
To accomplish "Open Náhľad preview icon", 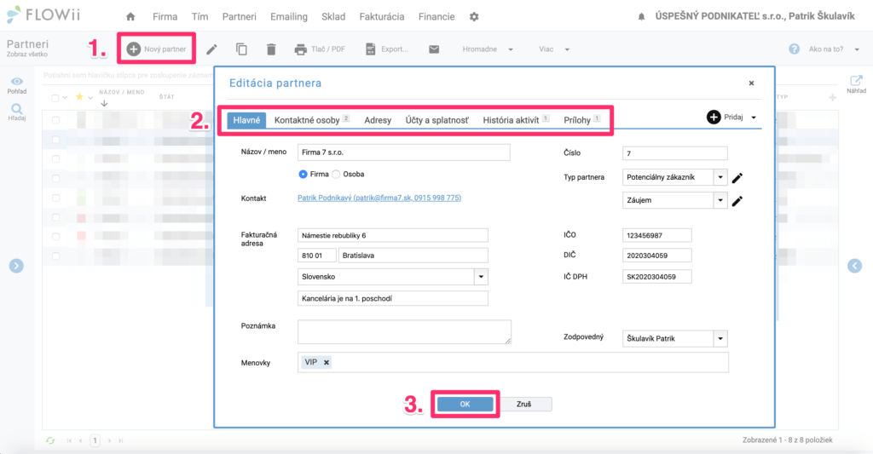I will pos(856,84).
